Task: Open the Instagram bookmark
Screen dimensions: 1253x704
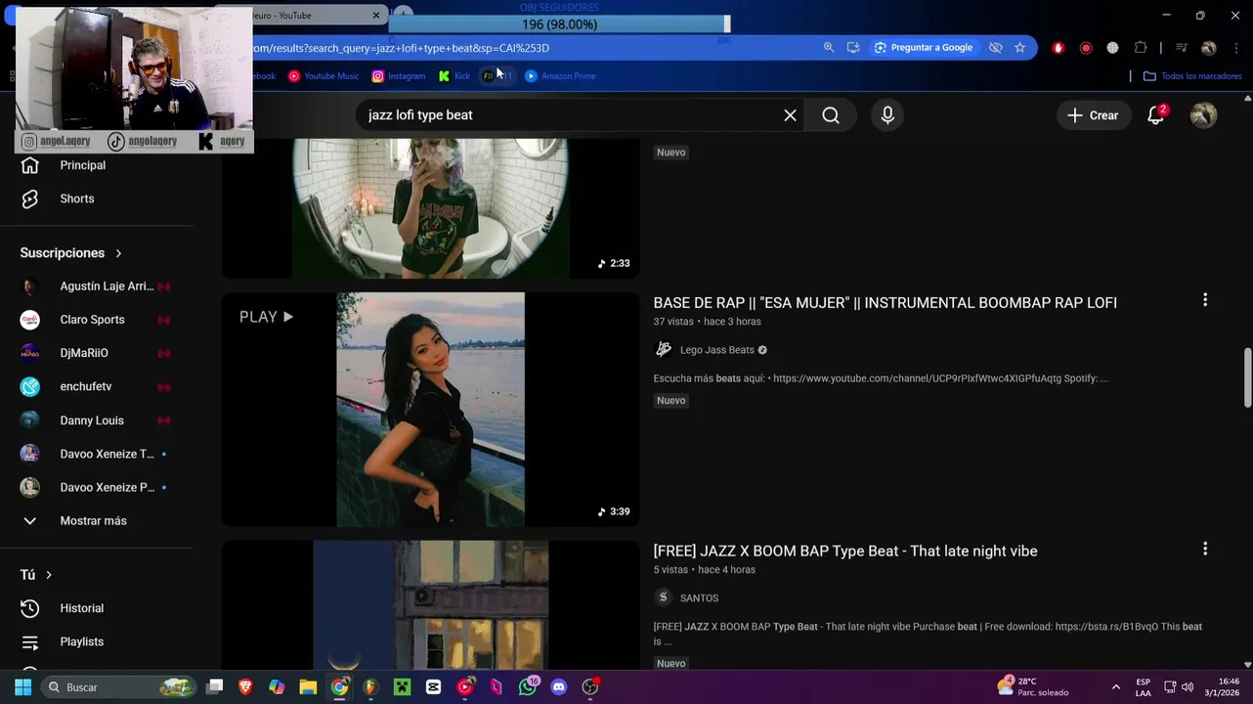Action: 399,76
